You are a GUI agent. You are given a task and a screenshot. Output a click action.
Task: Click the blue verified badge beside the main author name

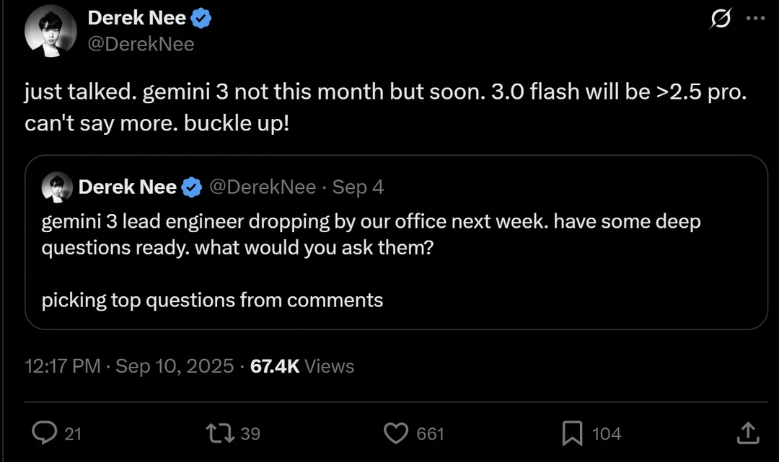coord(201,19)
